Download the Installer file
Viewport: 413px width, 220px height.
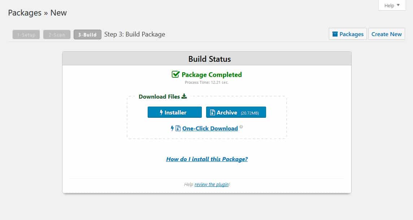click(x=175, y=112)
